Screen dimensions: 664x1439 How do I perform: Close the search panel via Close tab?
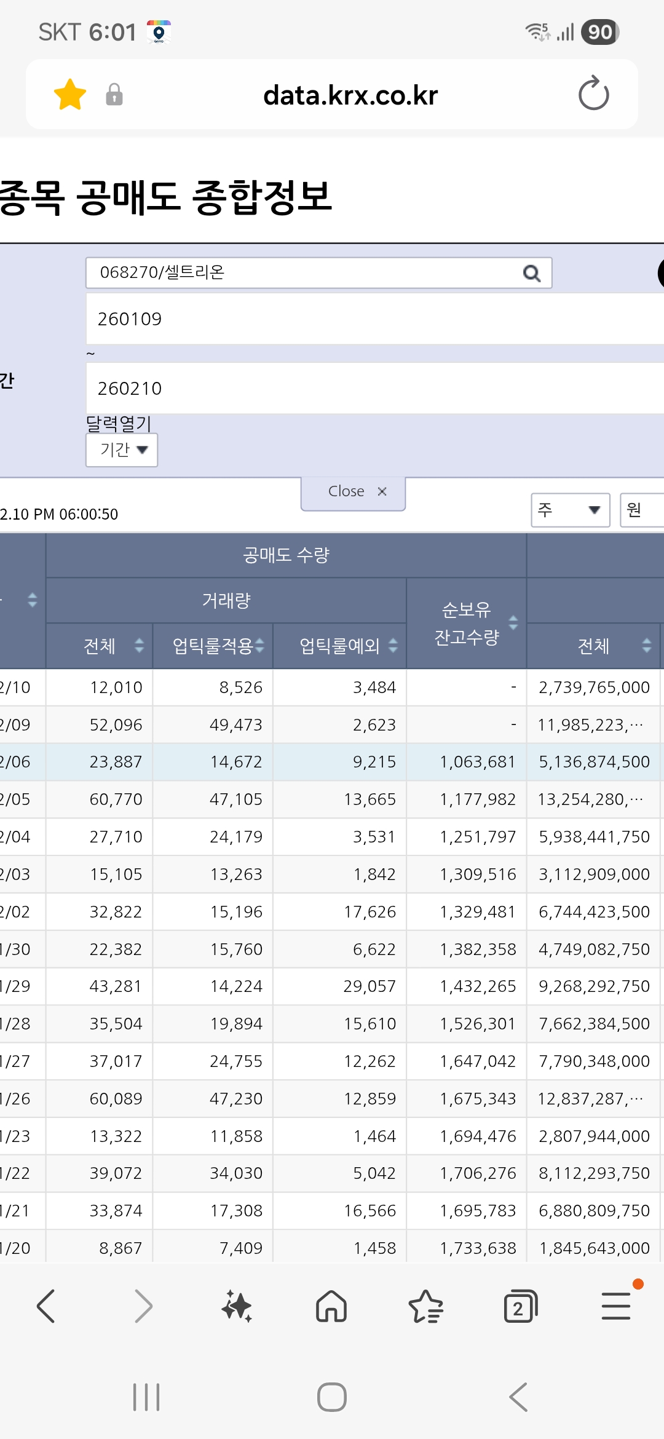pyautogui.click(x=353, y=492)
